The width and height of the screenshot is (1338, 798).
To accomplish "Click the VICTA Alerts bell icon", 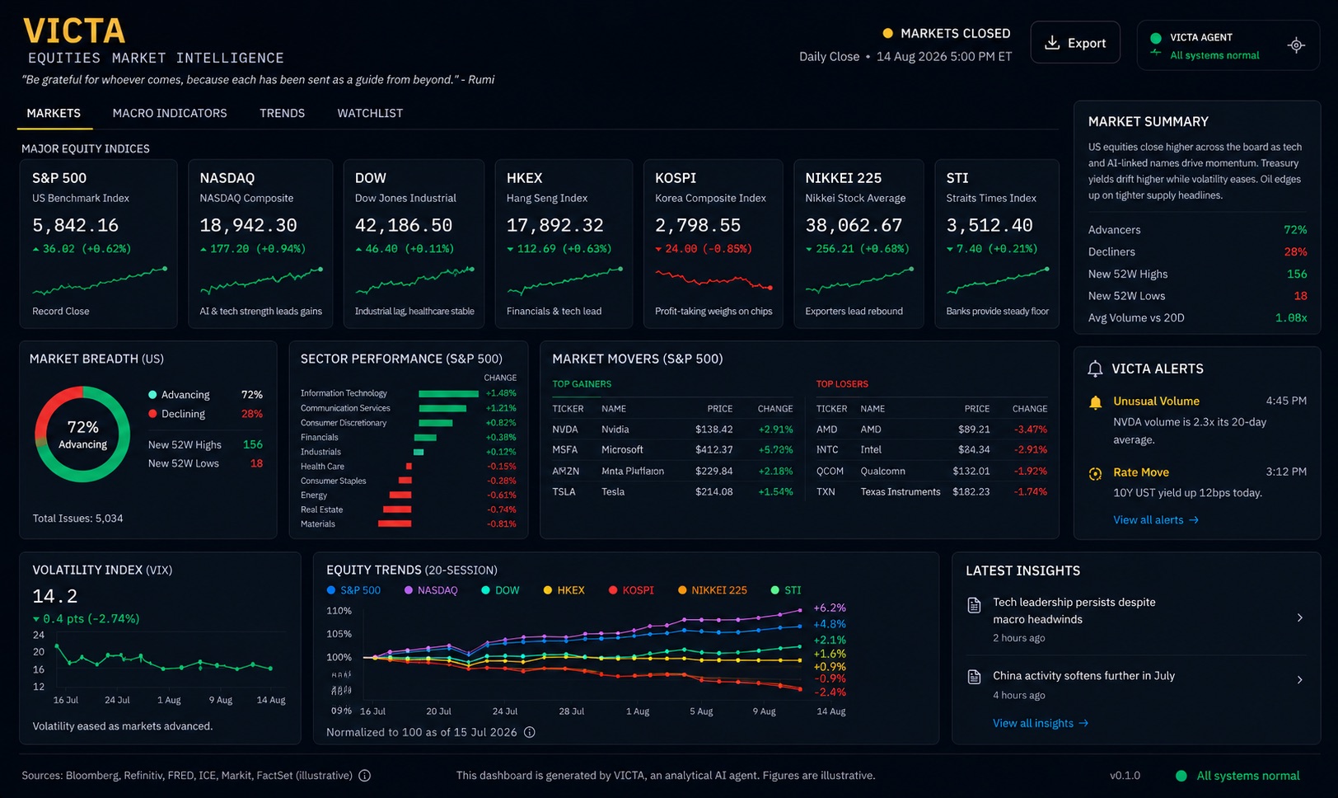I will [x=1095, y=368].
